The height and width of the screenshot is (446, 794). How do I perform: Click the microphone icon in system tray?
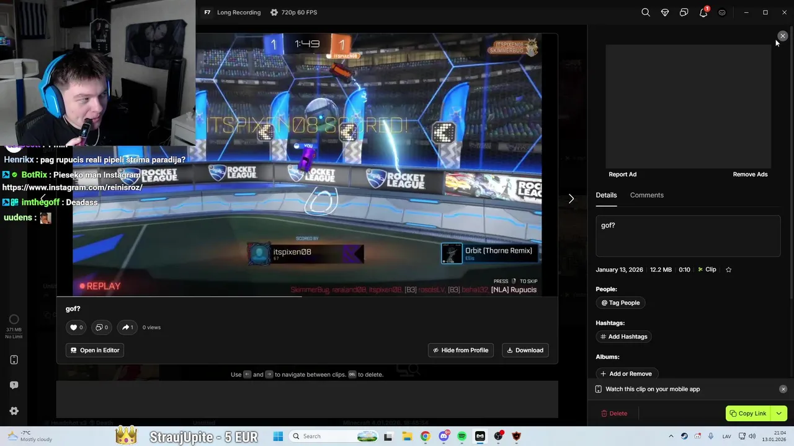(x=711, y=436)
